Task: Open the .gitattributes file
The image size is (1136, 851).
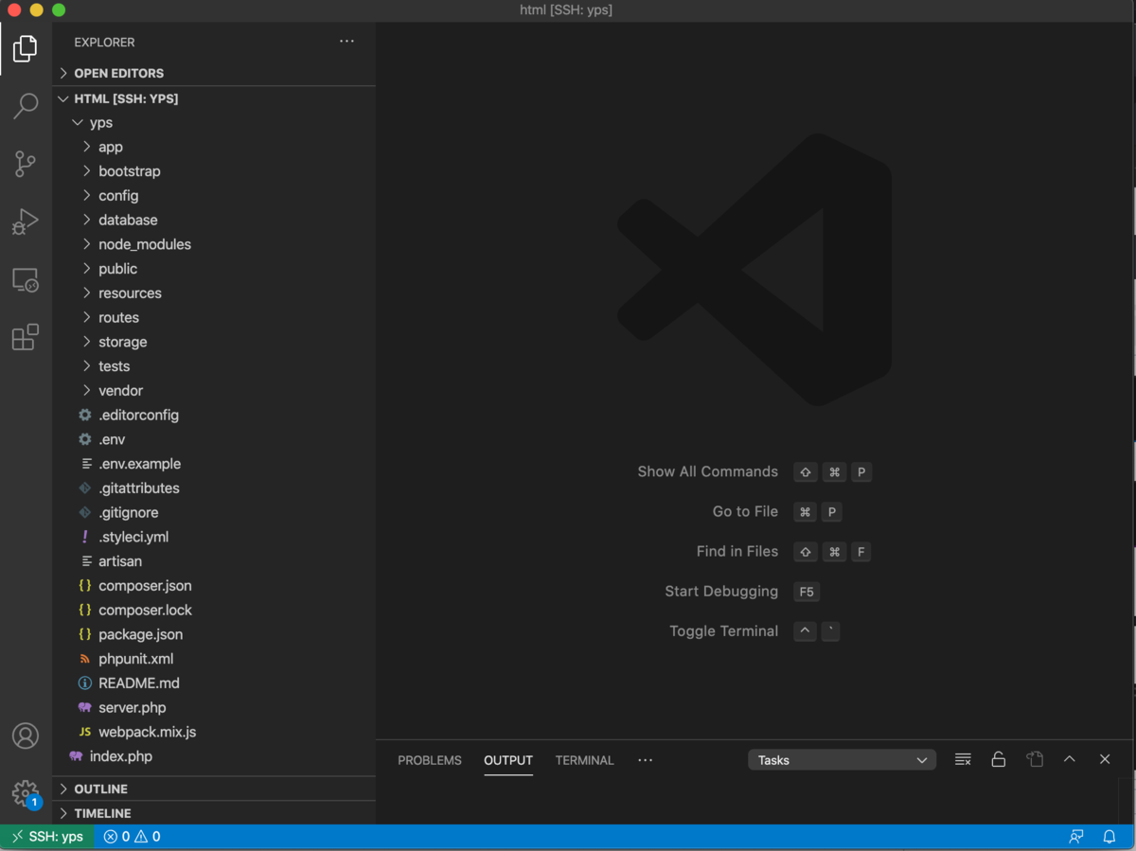Action: (214, 488)
